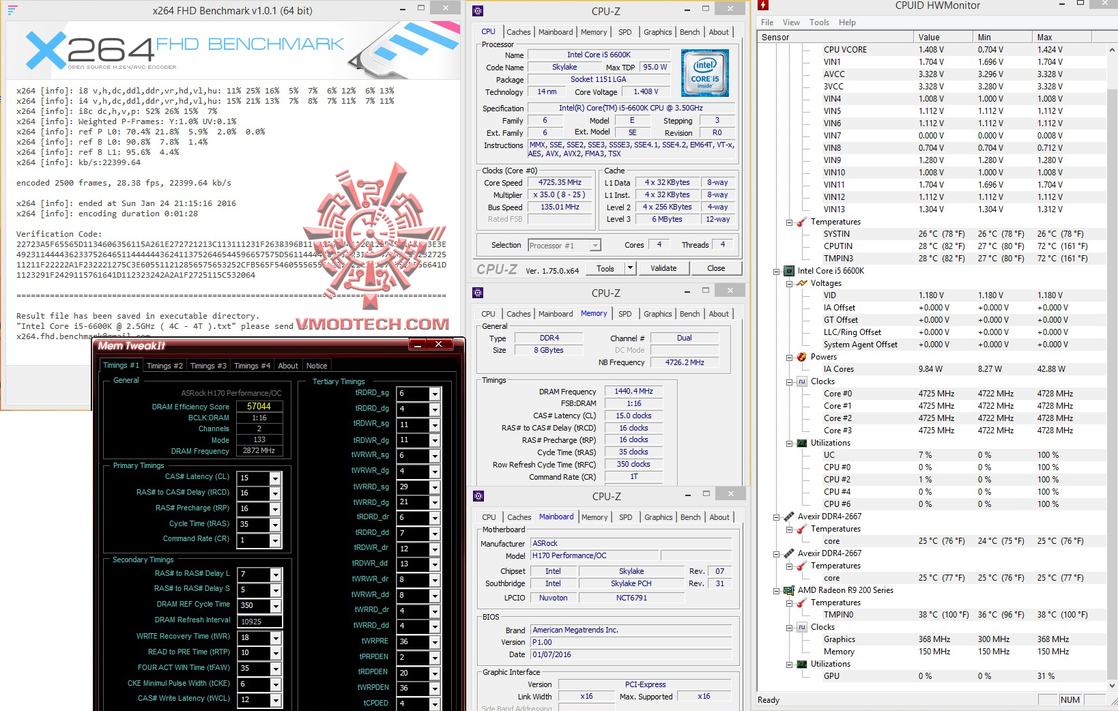Open the RAS# to RAS# Delay L dropdown
This screenshot has width=1118, height=711.
click(275, 575)
